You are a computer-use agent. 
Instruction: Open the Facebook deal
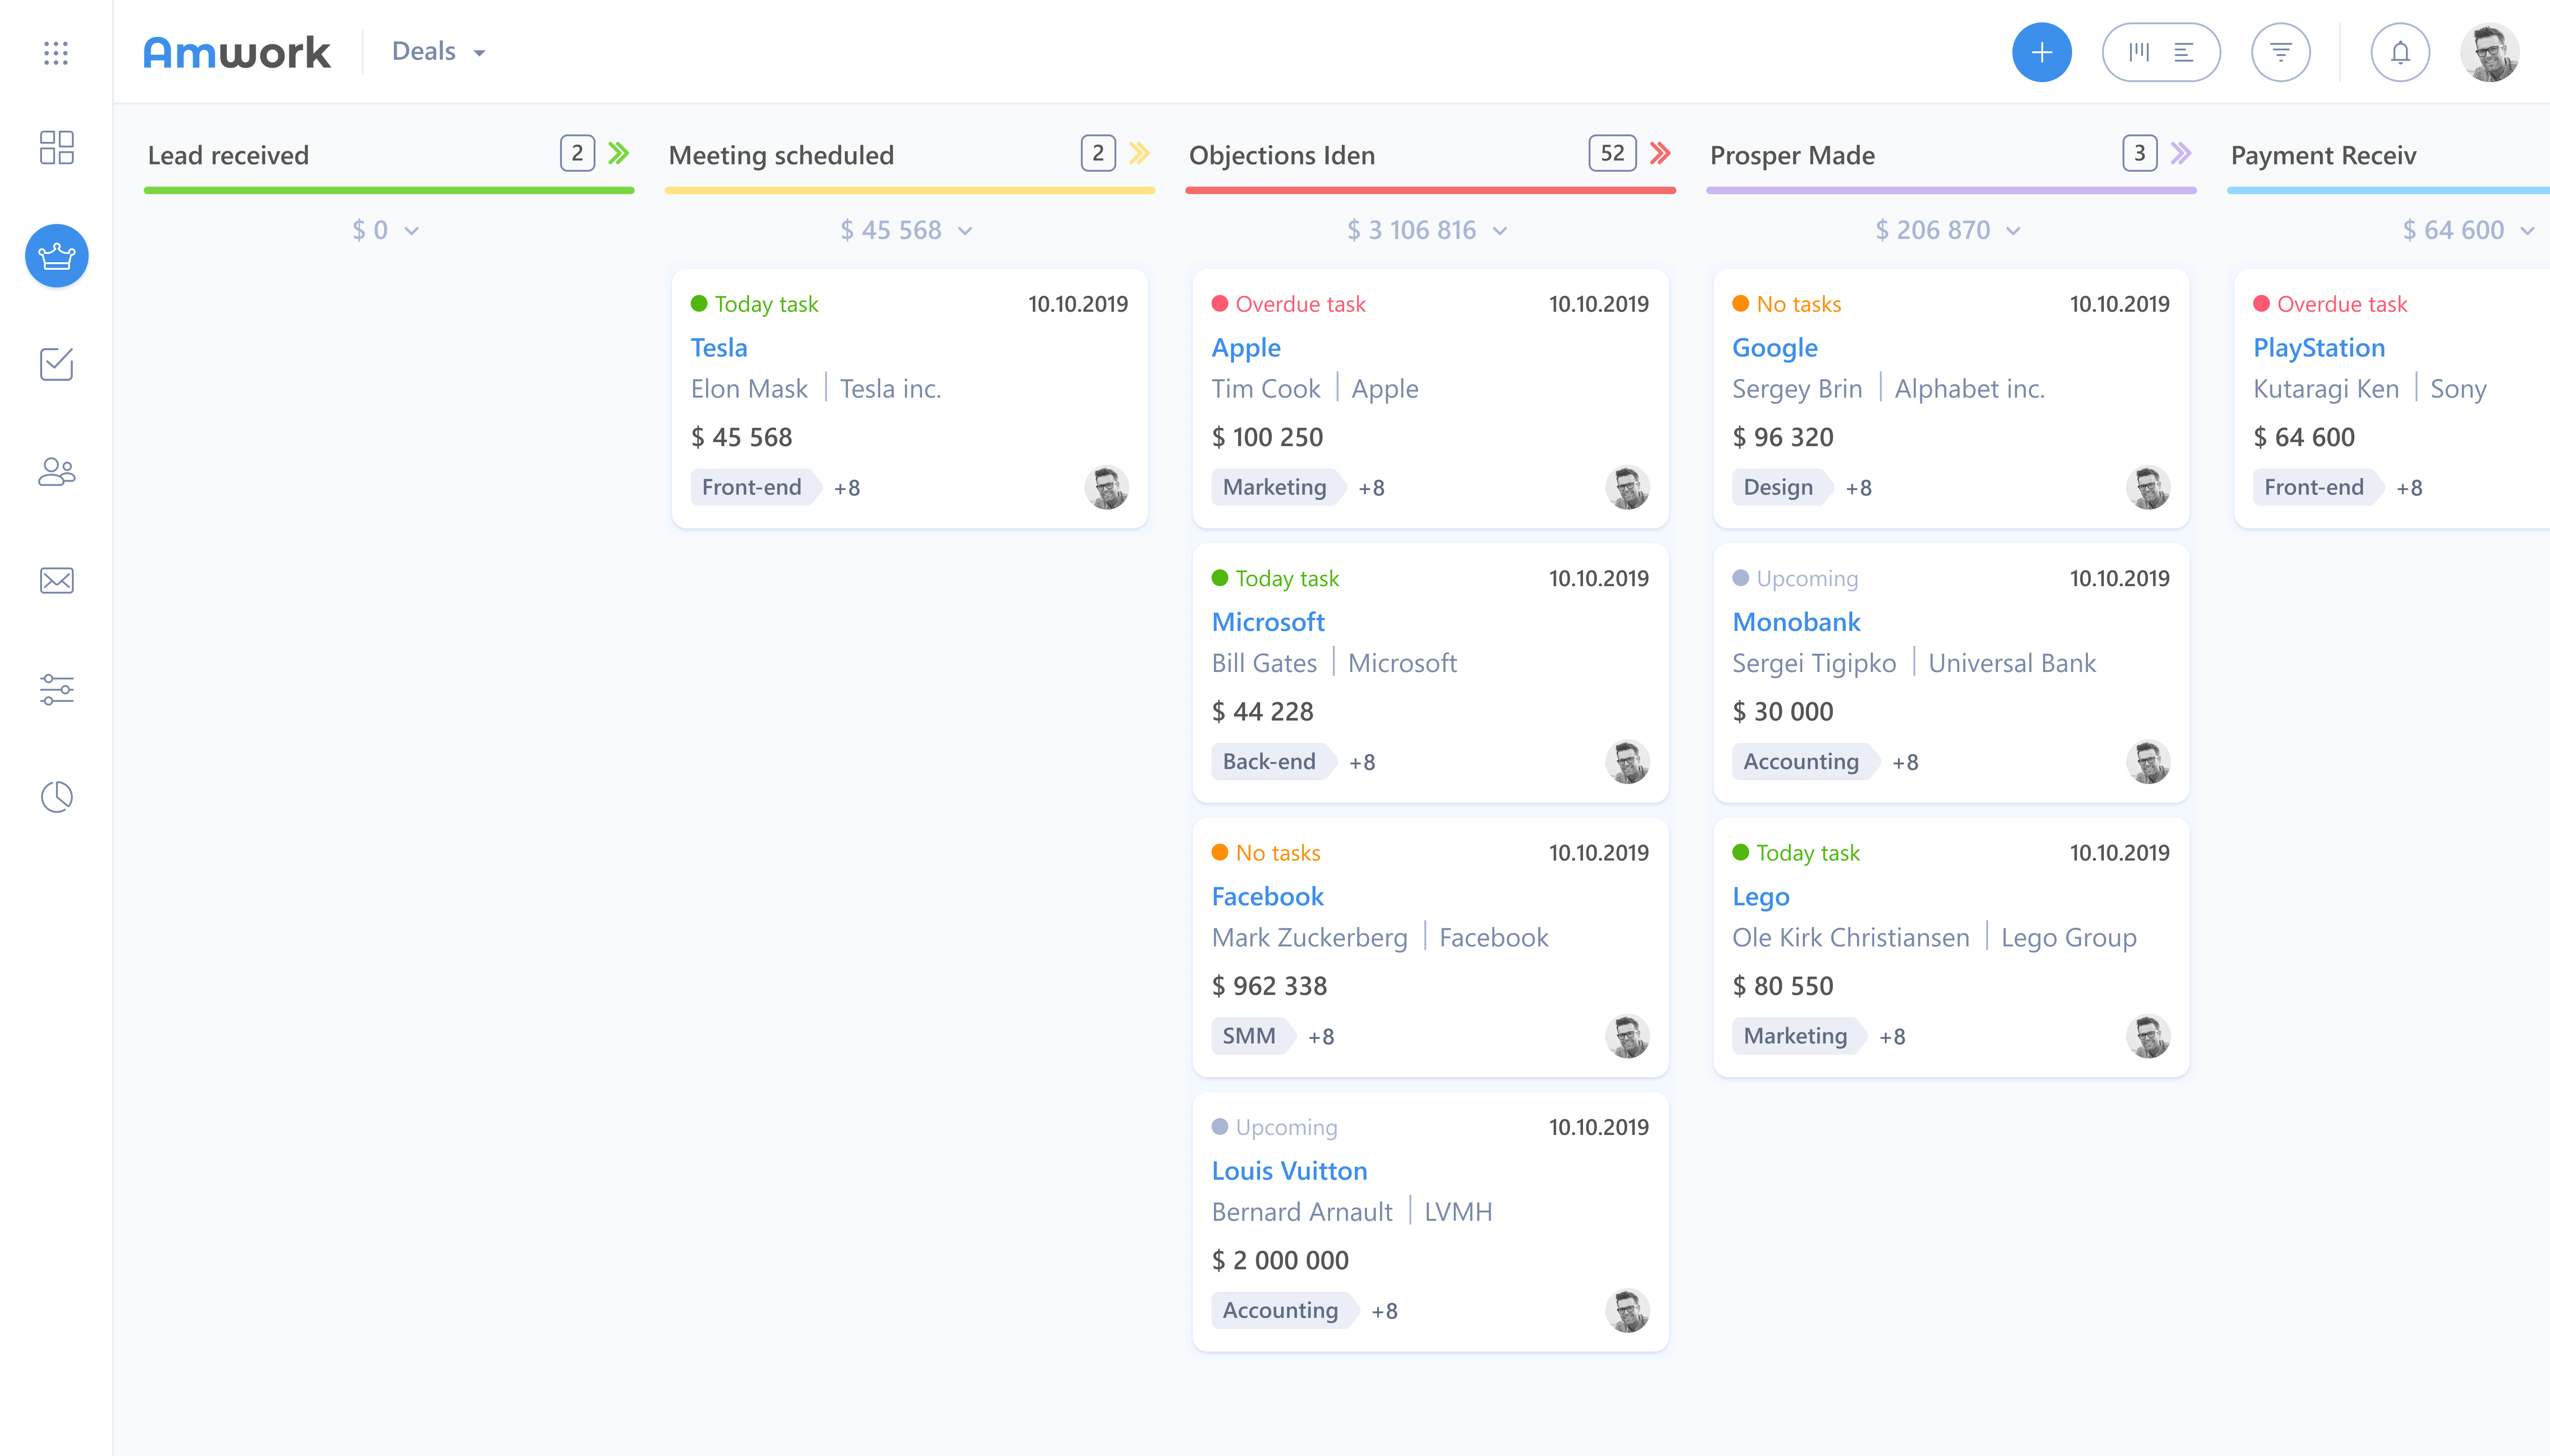click(1267, 896)
